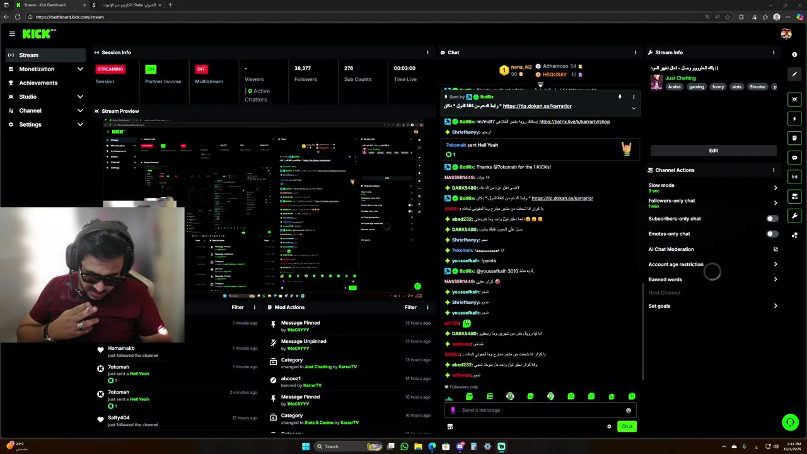The height and width of the screenshot is (454, 807).
Task: Open the hamburger menu next to the Kick logo
Action: coord(12,33)
